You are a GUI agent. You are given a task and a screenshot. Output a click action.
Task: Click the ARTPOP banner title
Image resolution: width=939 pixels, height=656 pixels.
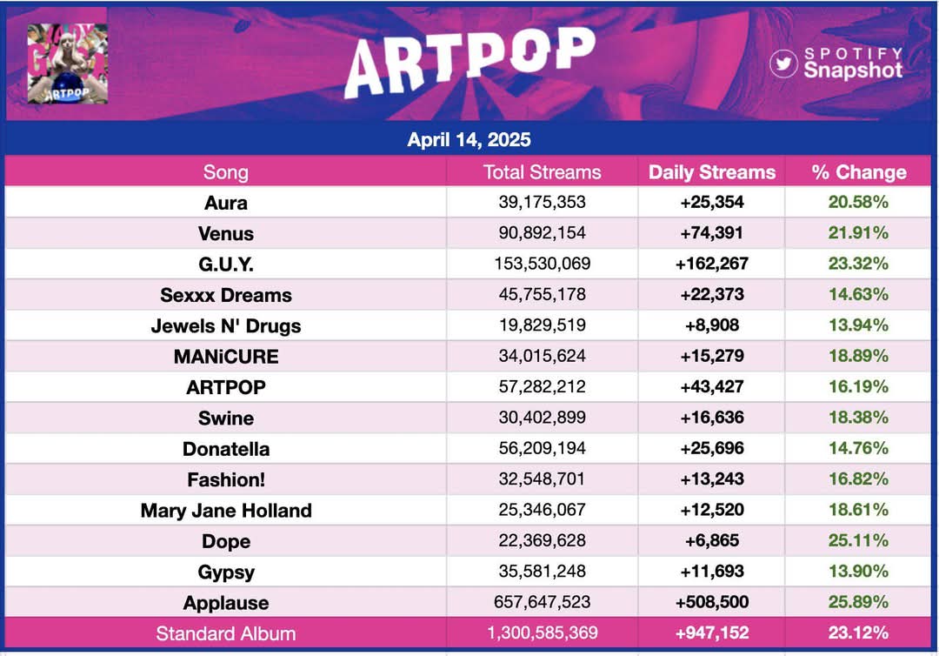[469, 63]
